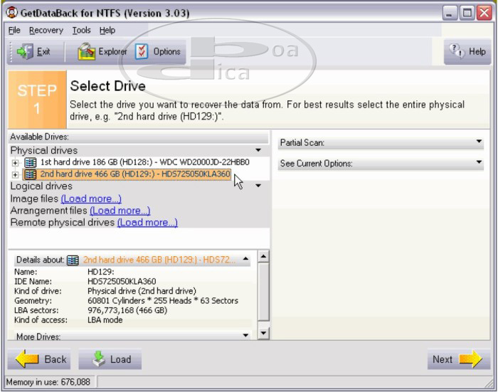
Task: Expand the Partial Scan dropdown
Action: tap(479, 142)
